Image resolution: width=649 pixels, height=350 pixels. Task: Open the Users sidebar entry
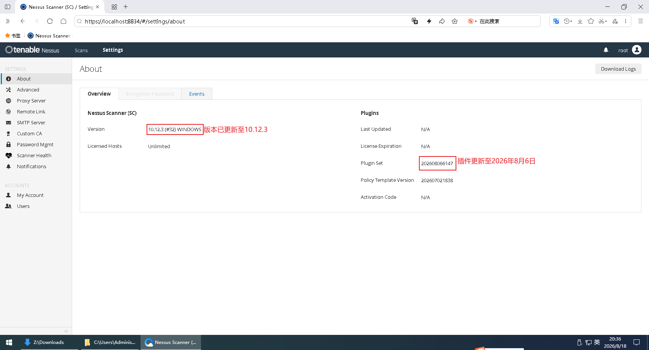click(x=23, y=206)
